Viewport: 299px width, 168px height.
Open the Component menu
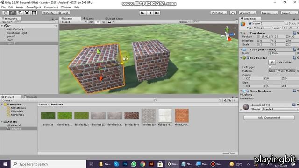click(51, 7)
